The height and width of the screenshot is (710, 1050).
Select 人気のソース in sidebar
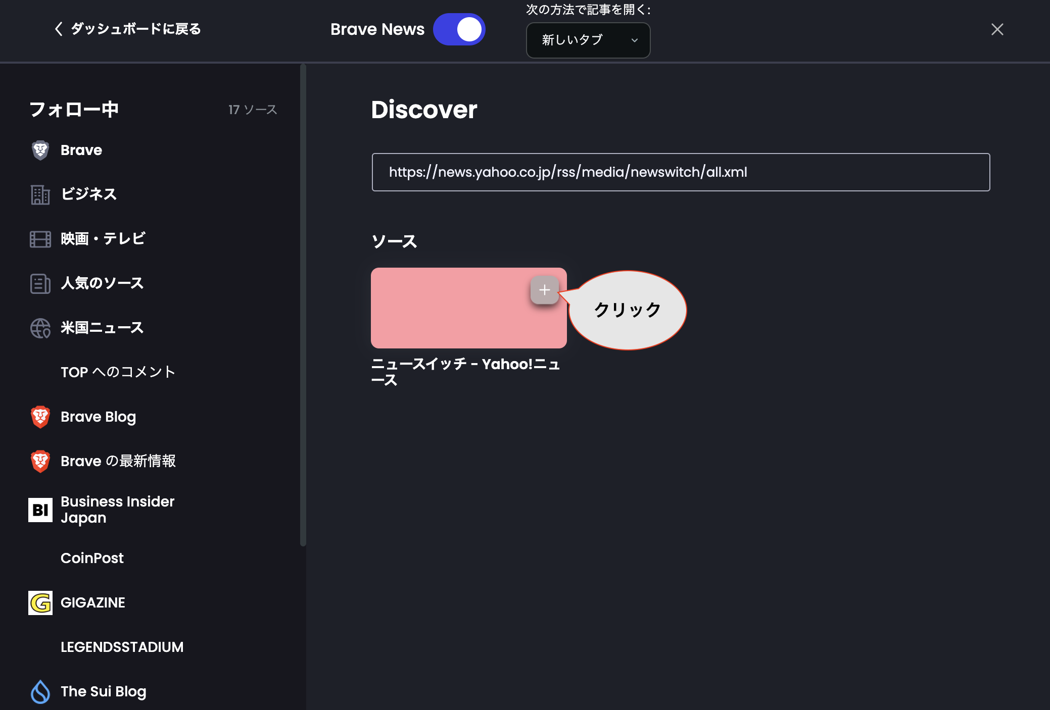click(x=102, y=283)
